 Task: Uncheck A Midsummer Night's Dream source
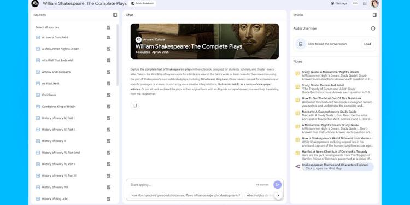pyautogui.click(x=109, y=49)
